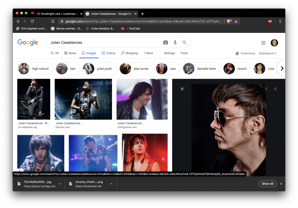
Task: Filter by the danielle haim chip
Action: pos(201,69)
